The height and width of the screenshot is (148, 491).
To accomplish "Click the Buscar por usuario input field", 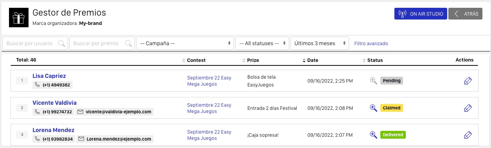I will click(35, 43).
